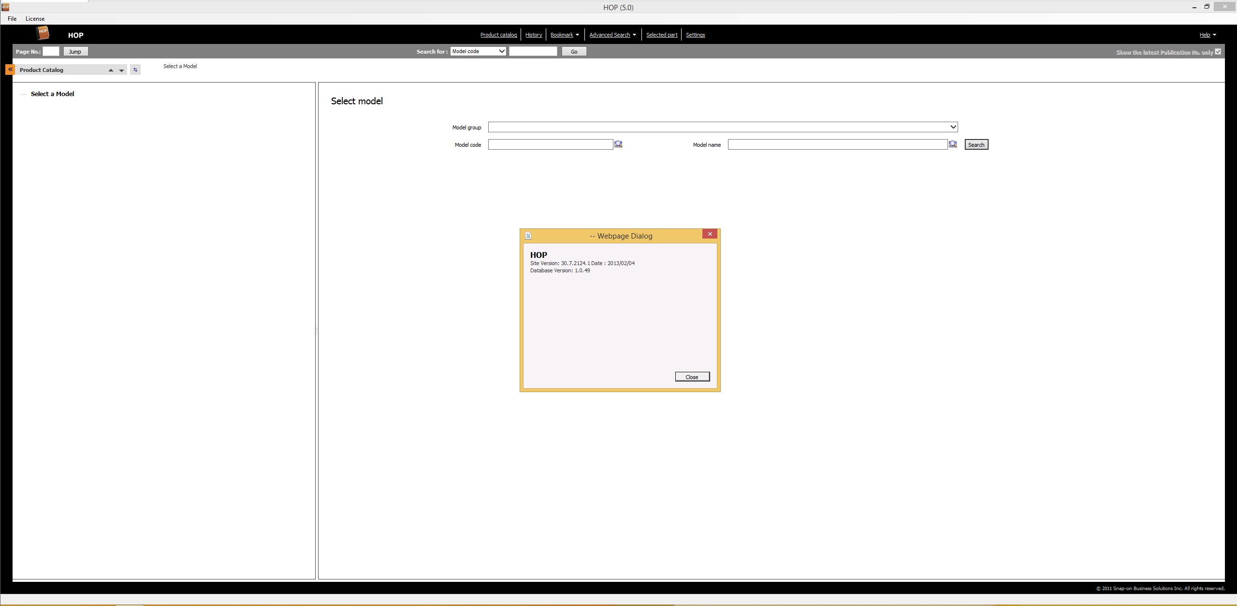This screenshot has width=1237, height=606.
Task: Click the HOP book logo icon
Action: 43,33
